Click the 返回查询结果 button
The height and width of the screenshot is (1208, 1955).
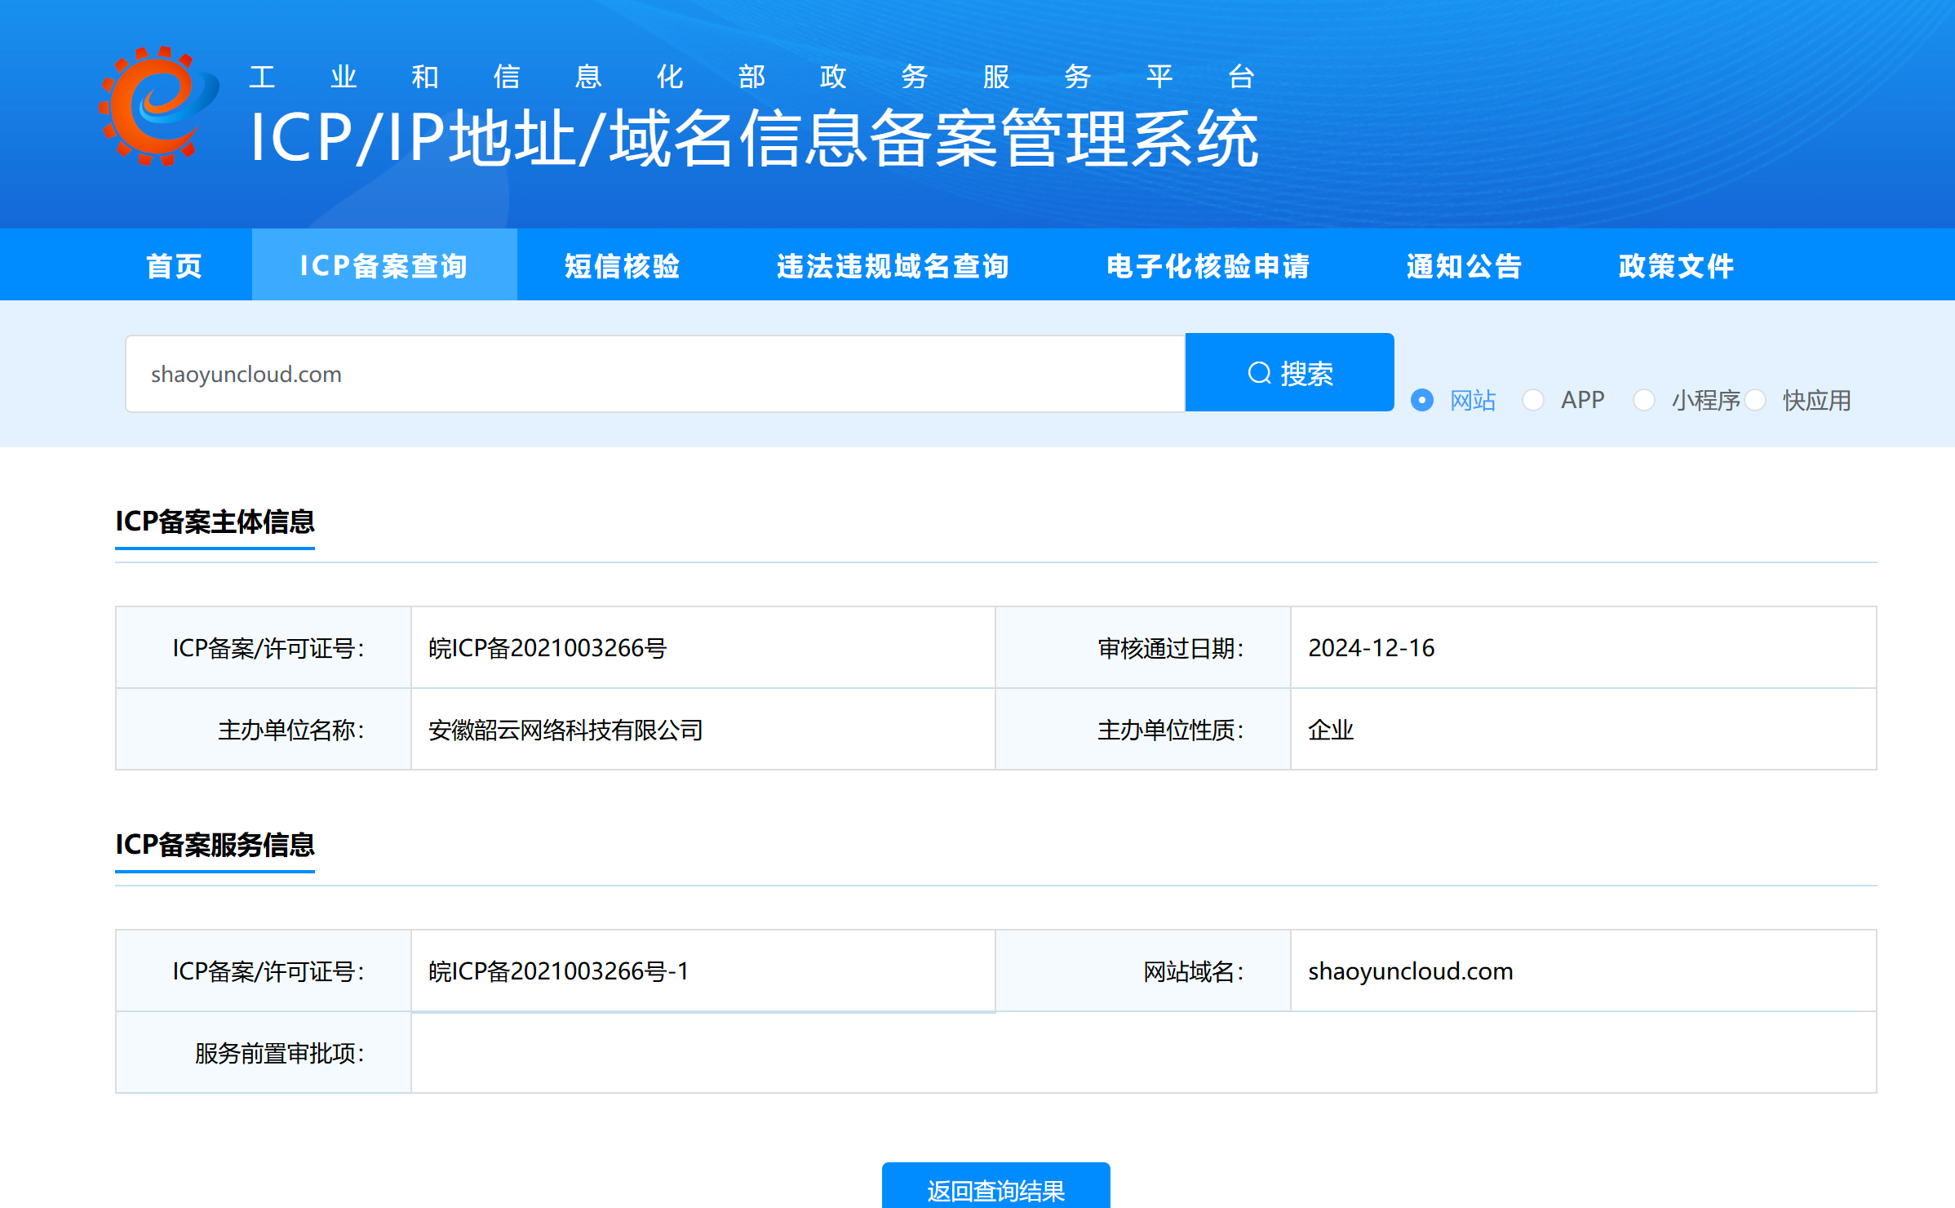coord(995,1188)
